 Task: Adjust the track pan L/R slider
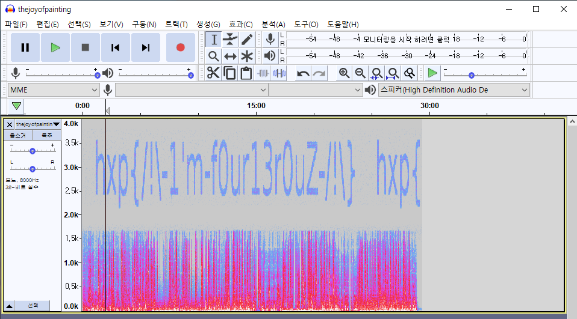pos(33,168)
